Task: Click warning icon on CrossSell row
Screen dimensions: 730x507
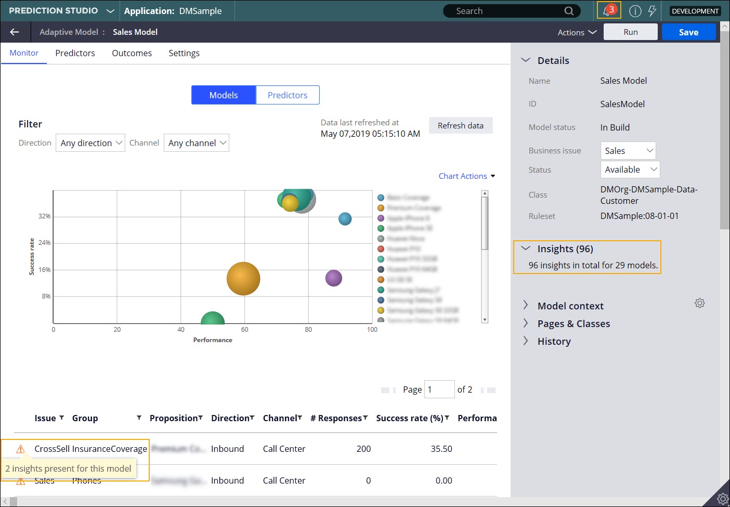Action: [21, 449]
